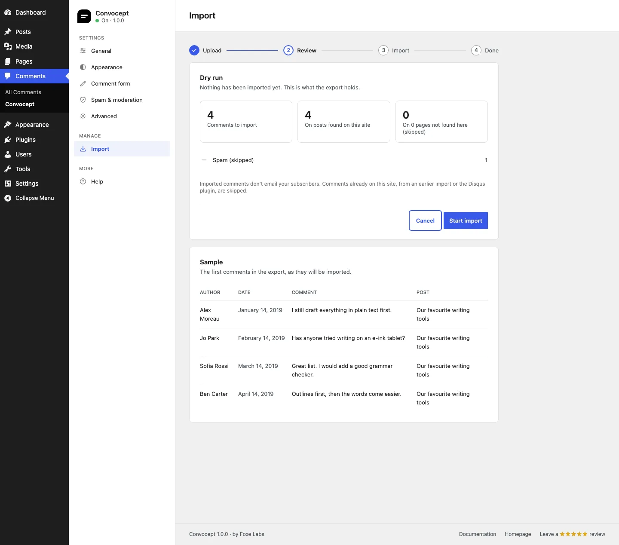
Task: Open the Tools menu
Action: [34, 169]
